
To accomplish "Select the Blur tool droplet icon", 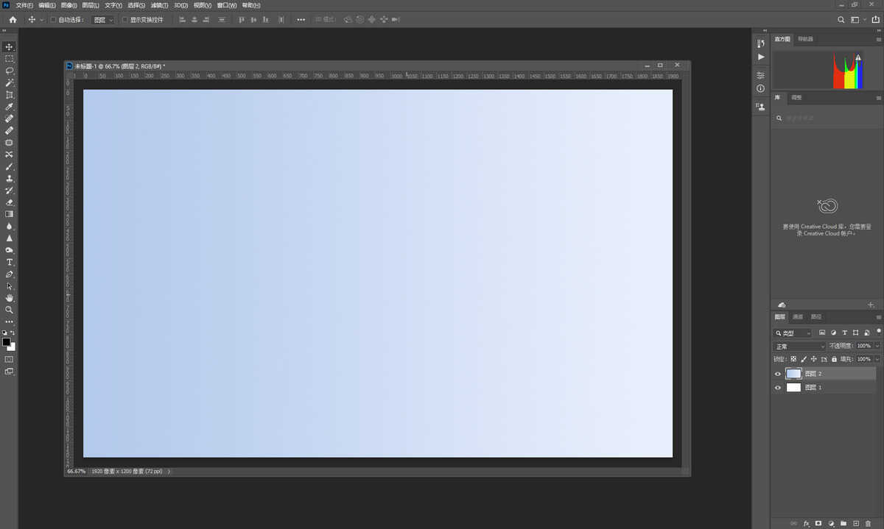I will click(x=10, y=227).
